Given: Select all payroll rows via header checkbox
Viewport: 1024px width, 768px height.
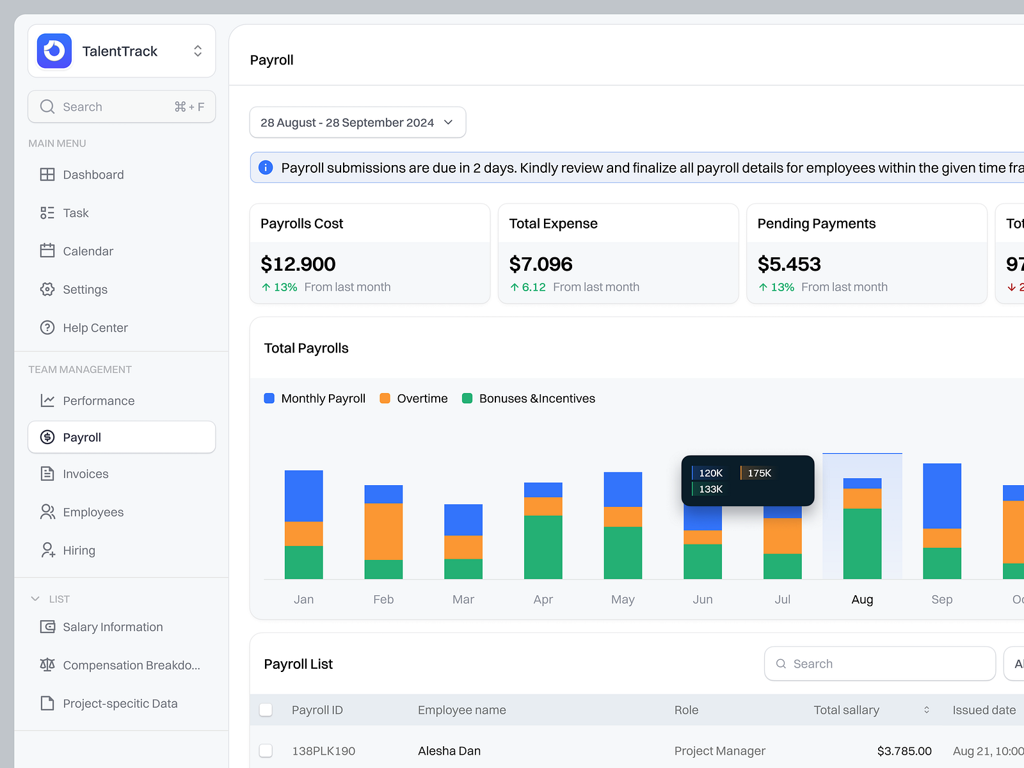Looking at the screenshot, I should (266, 710).
